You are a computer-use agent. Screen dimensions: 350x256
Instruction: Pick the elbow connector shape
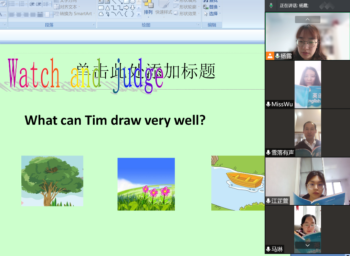click(x=114, y=8)
